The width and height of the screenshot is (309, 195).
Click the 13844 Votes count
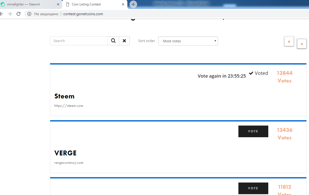tap(285, 77)
